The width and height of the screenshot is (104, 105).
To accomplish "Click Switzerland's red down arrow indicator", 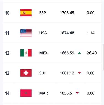I will [79, 73].
